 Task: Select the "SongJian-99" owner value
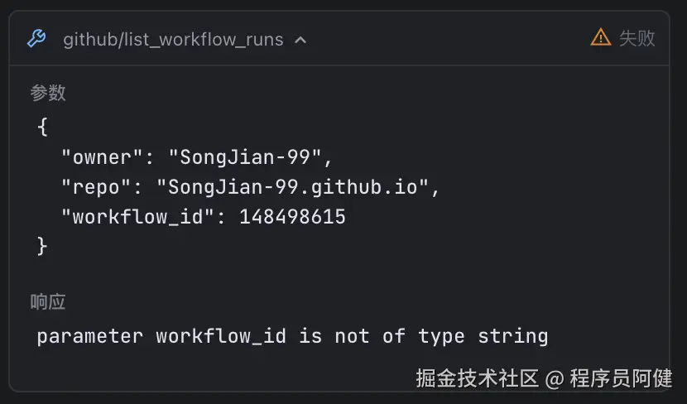point(244,157)
